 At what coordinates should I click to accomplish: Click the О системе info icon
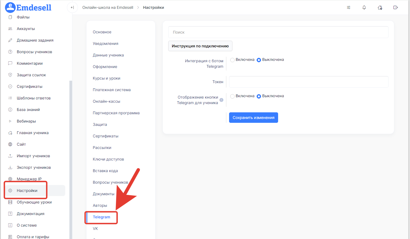(10, 225)
